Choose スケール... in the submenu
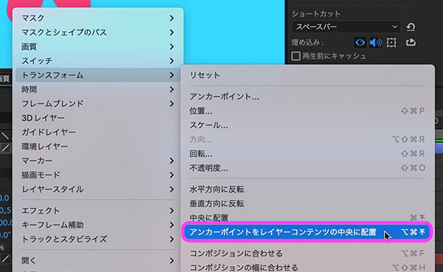 pyautogui.click(x=307, y=125)
